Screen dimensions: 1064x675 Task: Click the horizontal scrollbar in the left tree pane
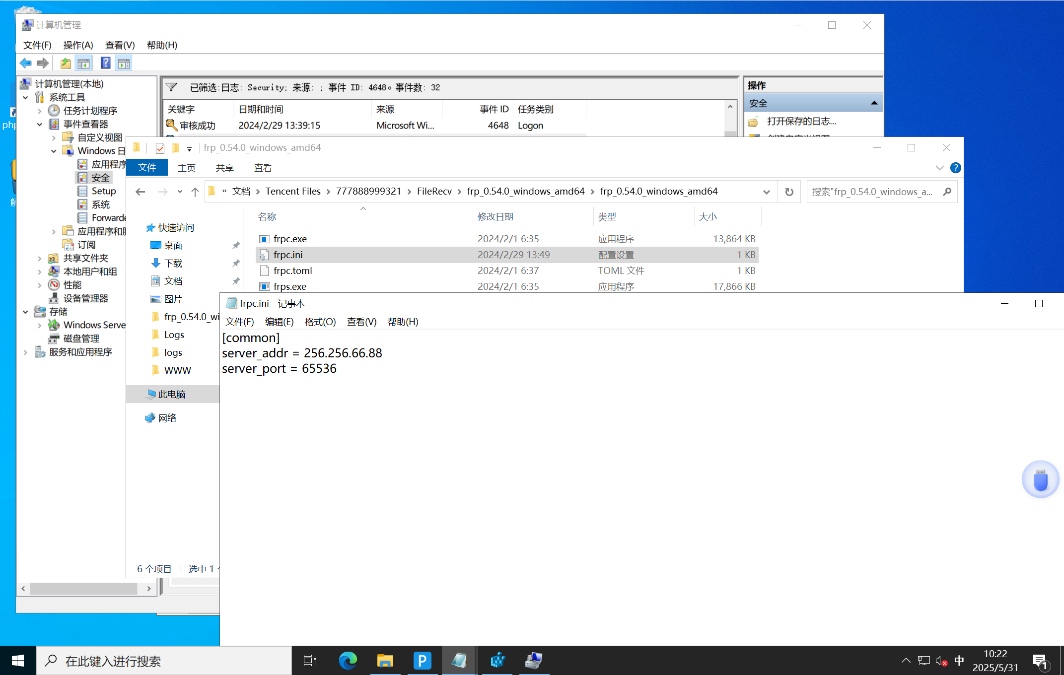point(83,588)
